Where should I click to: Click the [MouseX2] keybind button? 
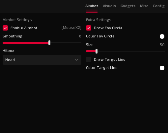tap(71, 28)
